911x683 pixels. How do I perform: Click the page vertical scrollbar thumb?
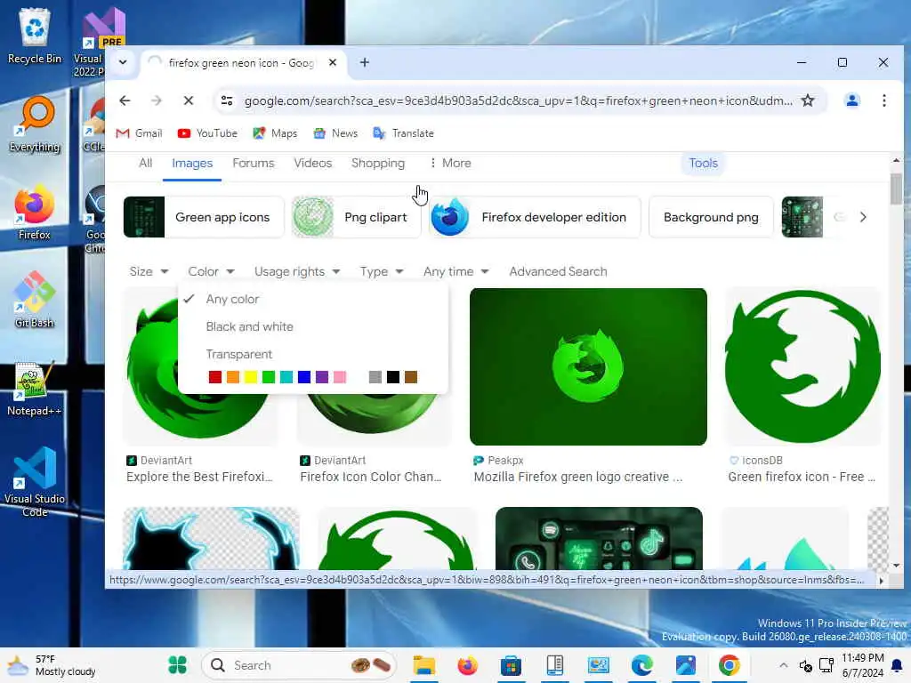pyautogui.click(x=896, y=189)
